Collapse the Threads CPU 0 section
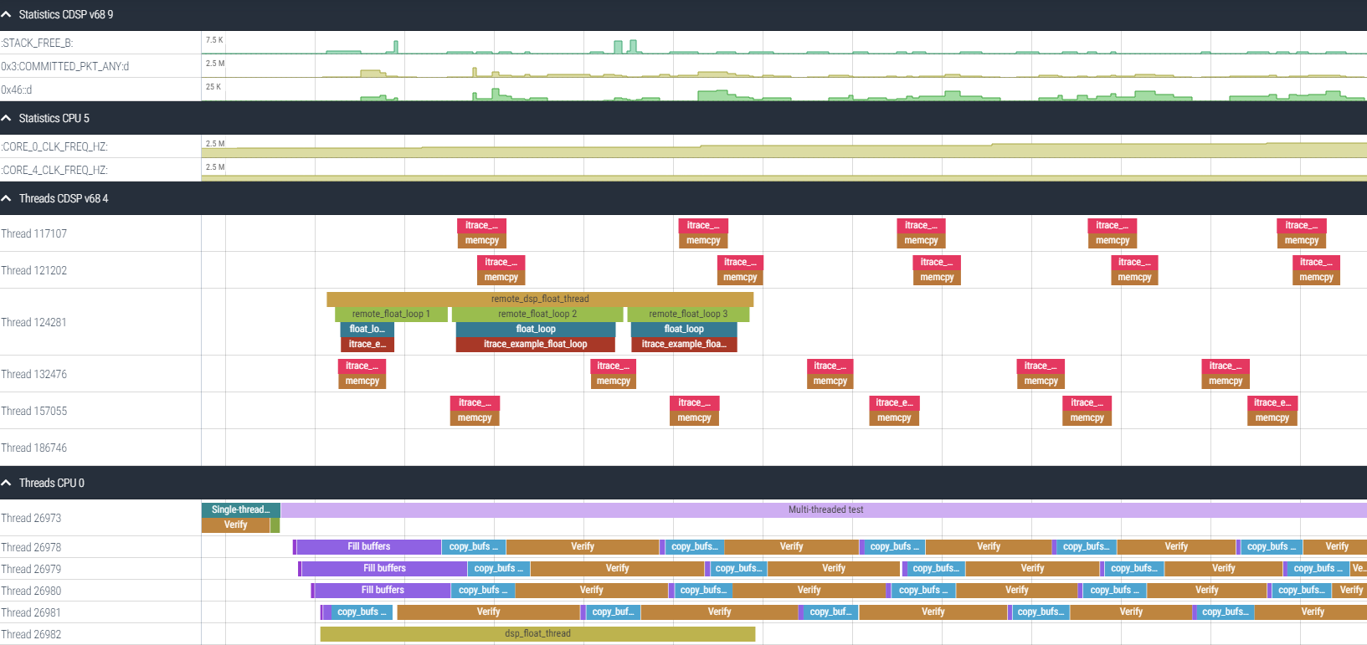The image size is (1367, 645). tap(7, 483)
